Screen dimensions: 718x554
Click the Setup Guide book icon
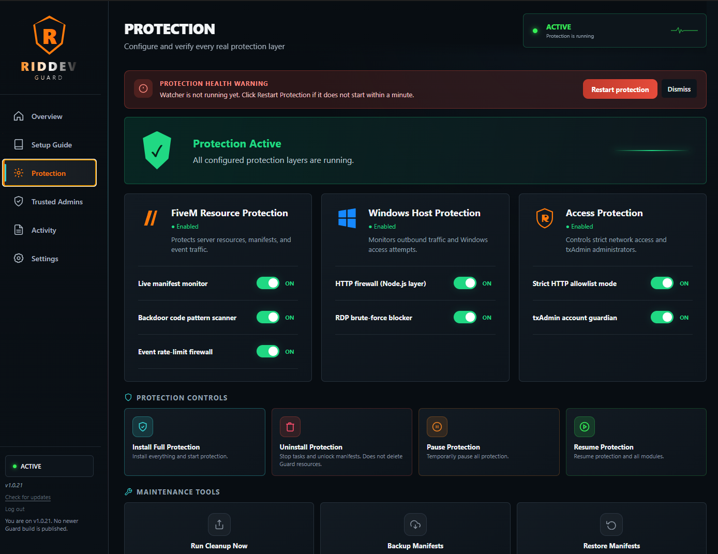19,145
